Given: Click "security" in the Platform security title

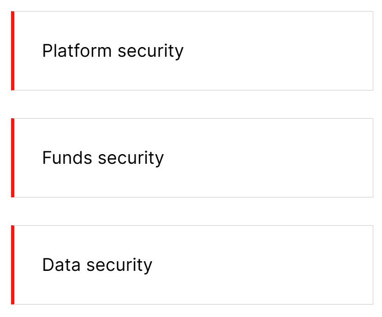Looking at the screenshot, I should tap(150, 51).
